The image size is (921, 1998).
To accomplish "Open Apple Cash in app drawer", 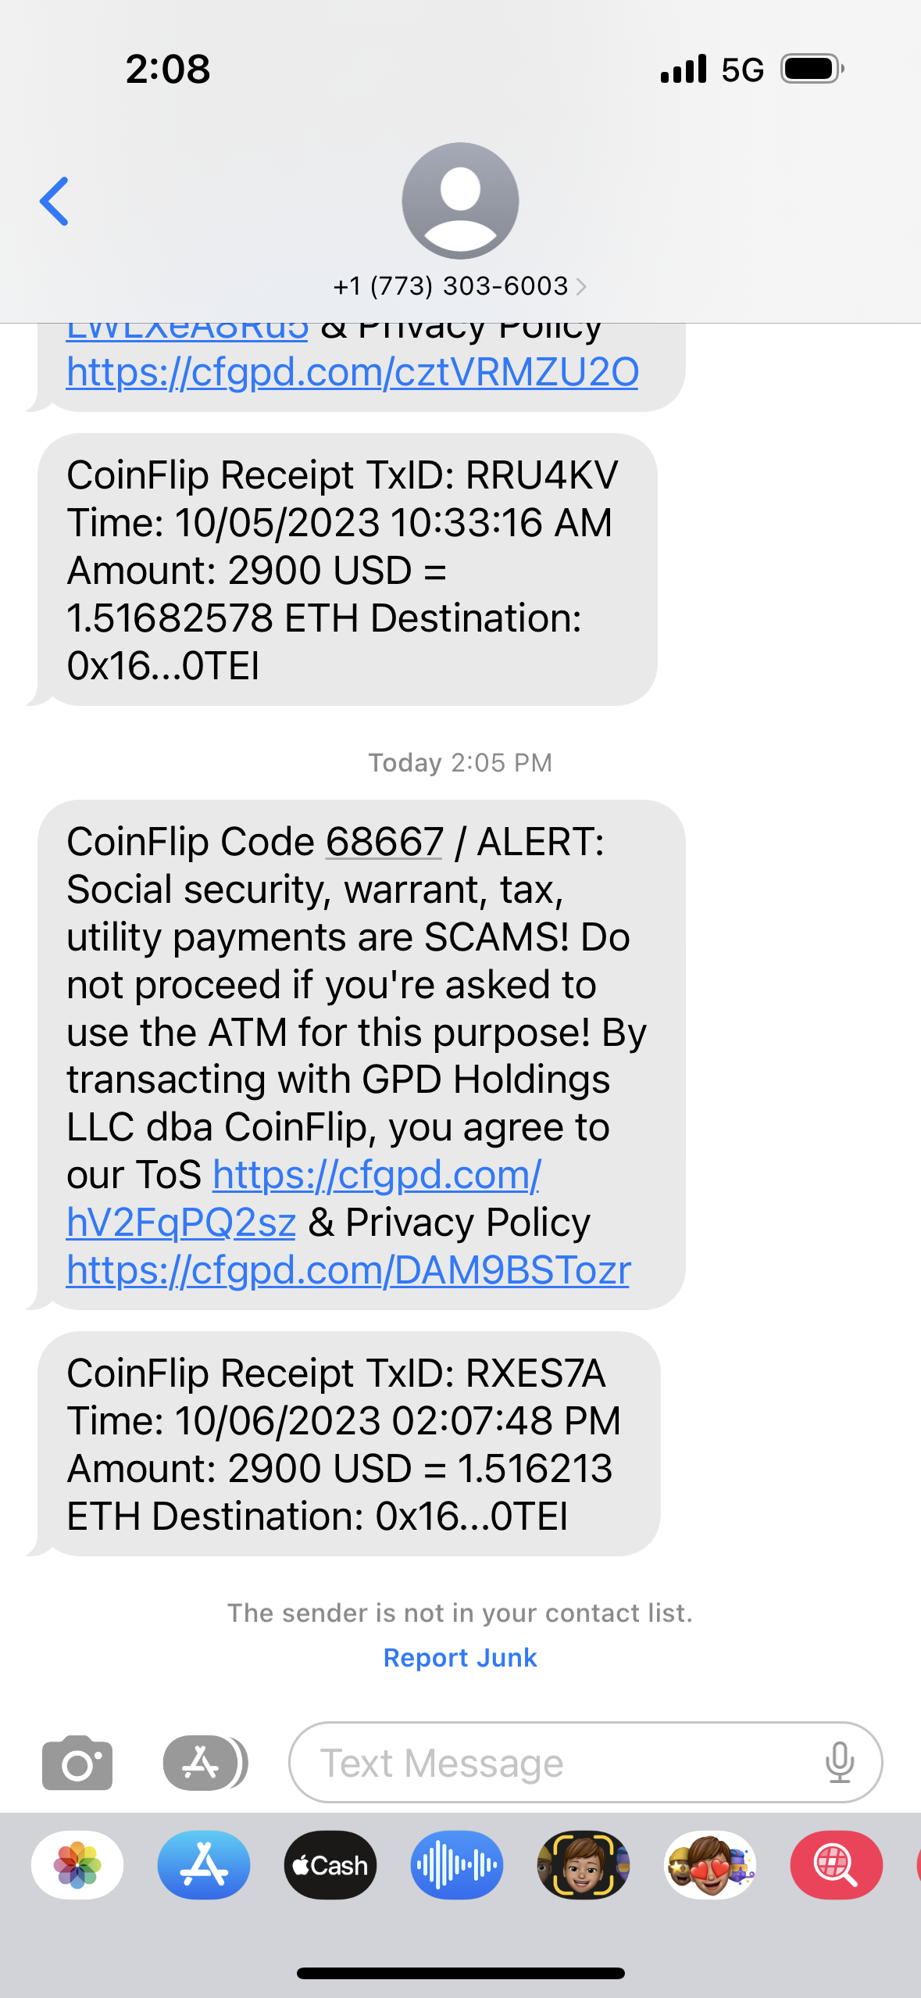I will point(330,1865).
